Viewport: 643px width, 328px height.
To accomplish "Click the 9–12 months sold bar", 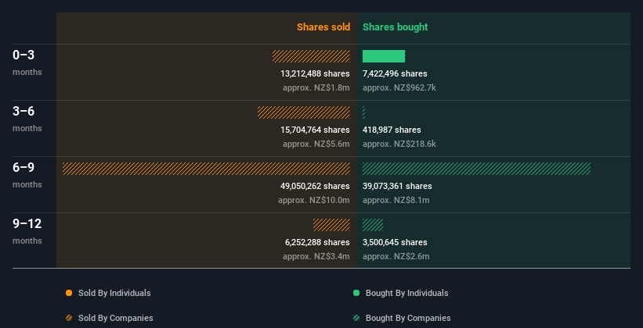I will coord(331,225).
